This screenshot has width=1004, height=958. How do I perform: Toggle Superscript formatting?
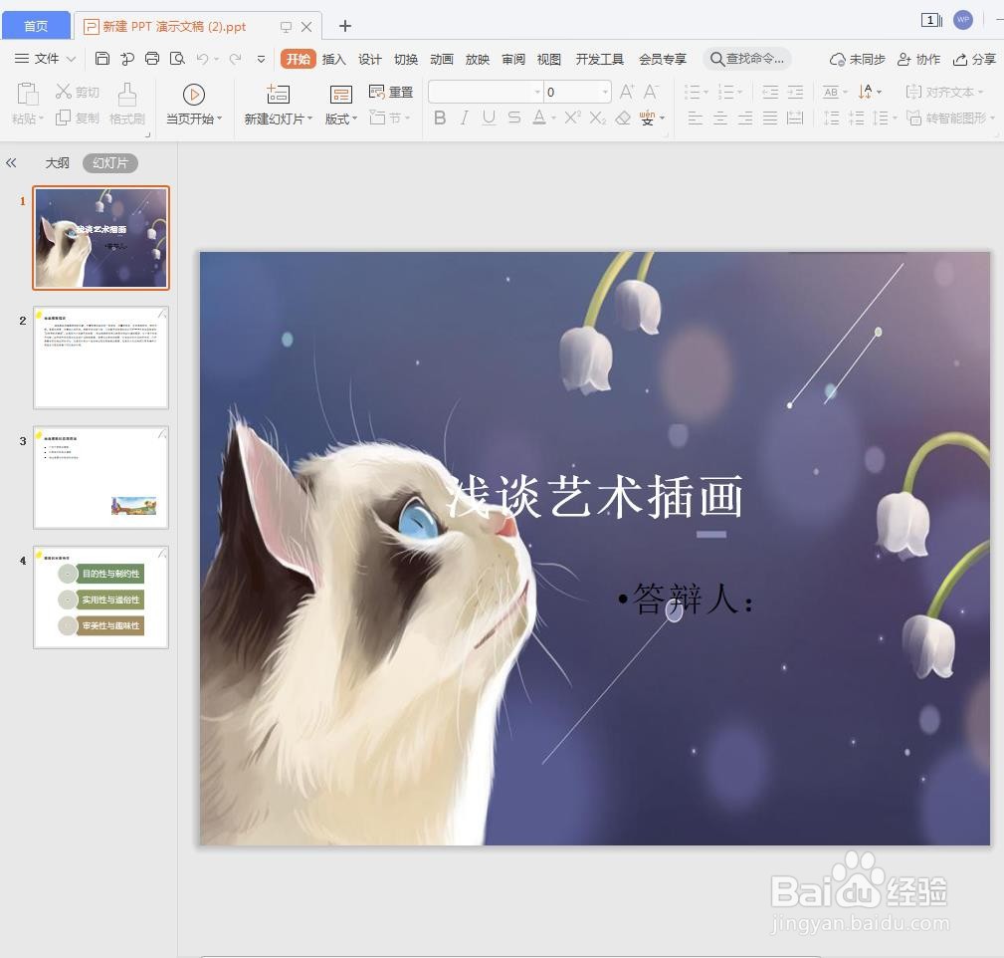[572, 118]
